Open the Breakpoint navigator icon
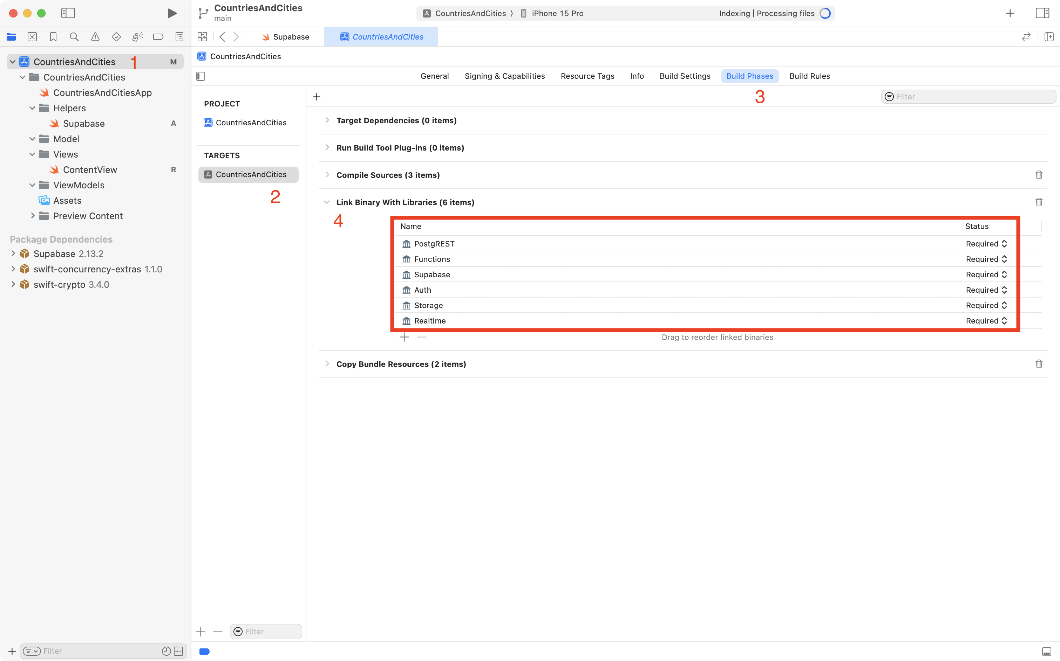This screenshot has height=661, width=1060. pos(158,37)
